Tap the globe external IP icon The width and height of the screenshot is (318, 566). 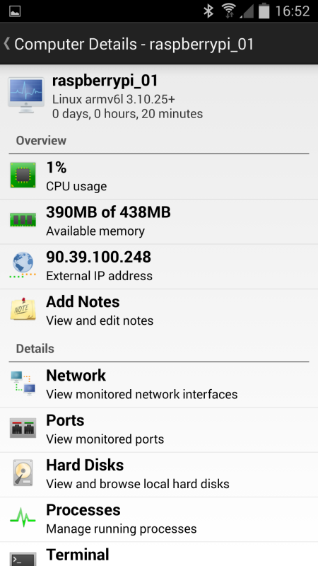(23, 265)
